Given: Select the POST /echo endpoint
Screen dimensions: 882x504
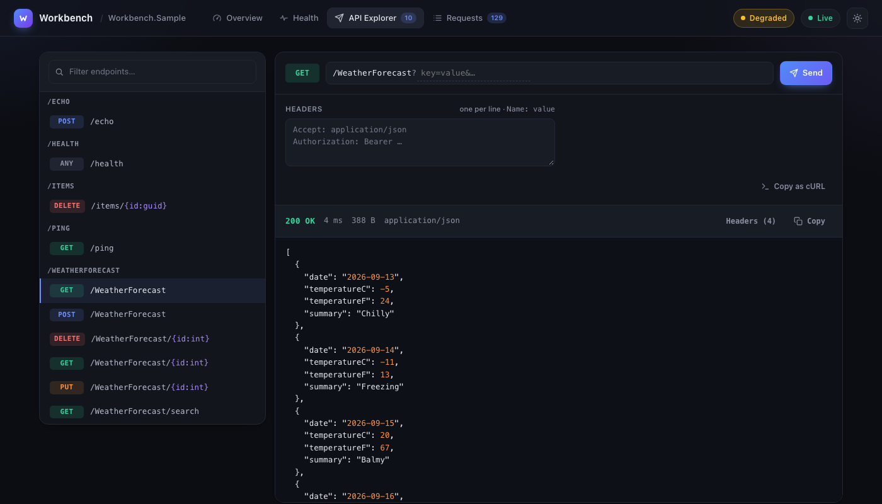Looking at the screenshot, I should pyautogui.click(x=152, y=122).
